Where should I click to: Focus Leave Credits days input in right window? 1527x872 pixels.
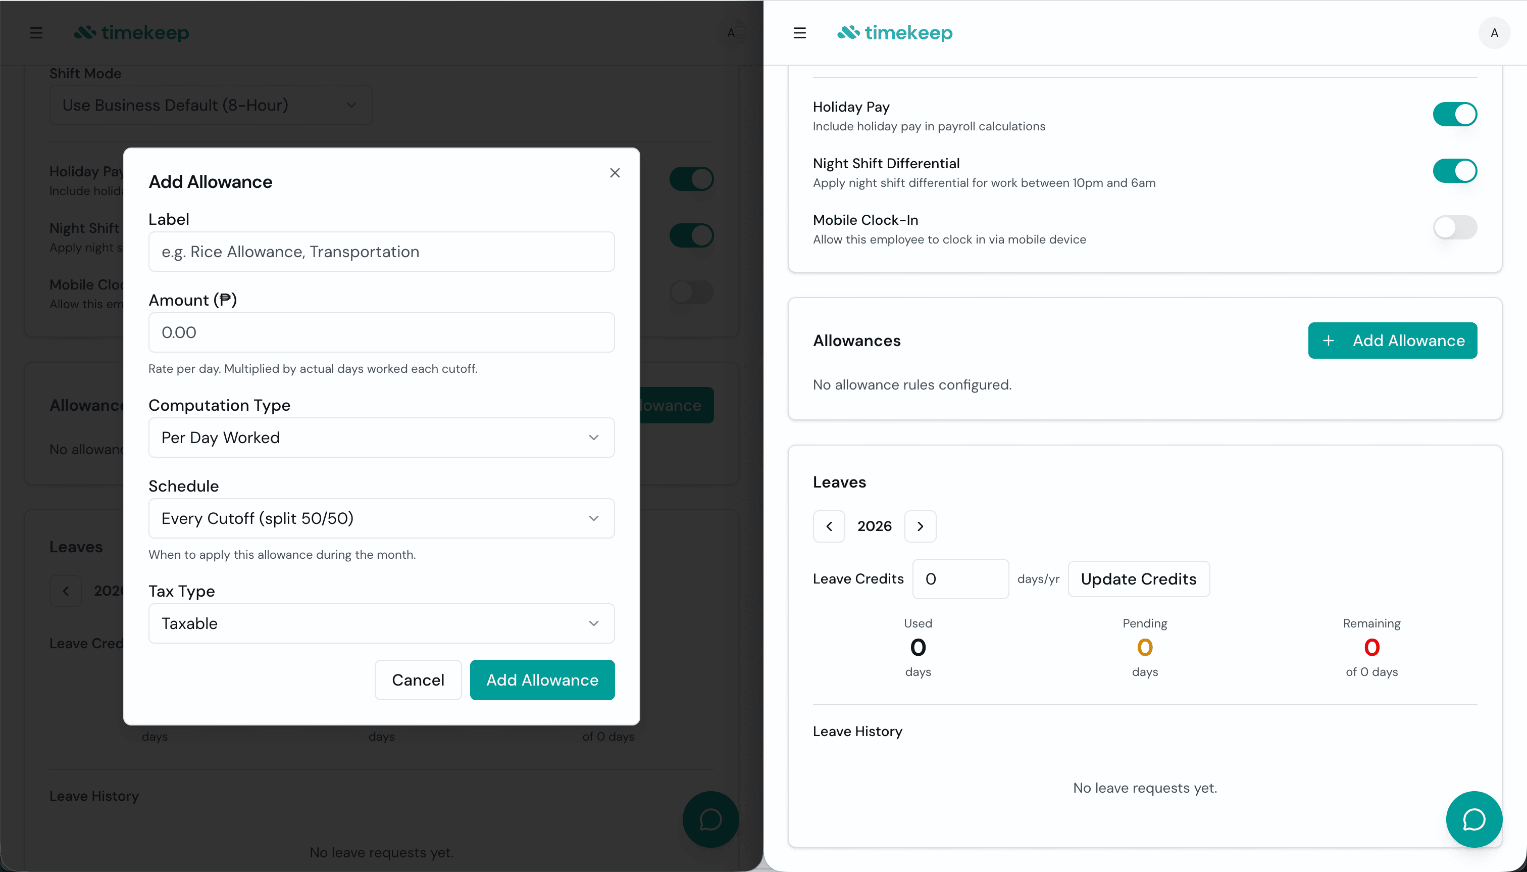click(960, 579)
